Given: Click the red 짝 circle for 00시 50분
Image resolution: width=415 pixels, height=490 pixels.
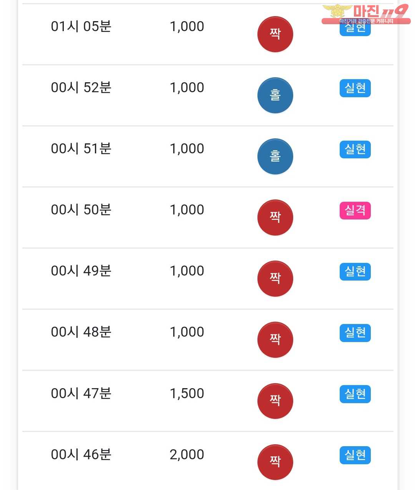Looking at the screenshot, I should click(x=275, y=218).
